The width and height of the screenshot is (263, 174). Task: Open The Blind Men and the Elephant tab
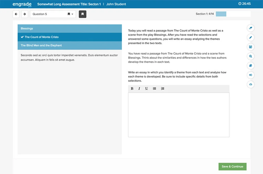coord(70,45)
